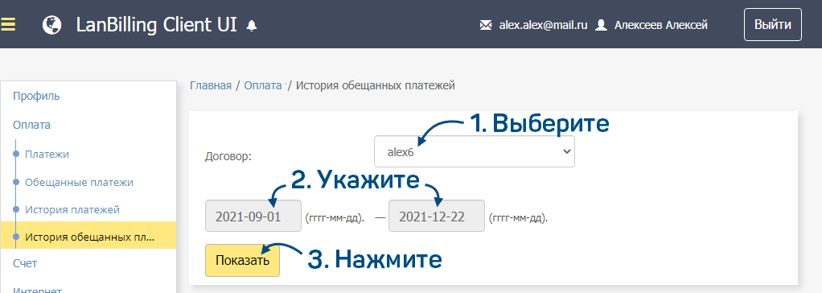Go to Главная breadcrumb
The image size is (822, 293).
point(211,85)
